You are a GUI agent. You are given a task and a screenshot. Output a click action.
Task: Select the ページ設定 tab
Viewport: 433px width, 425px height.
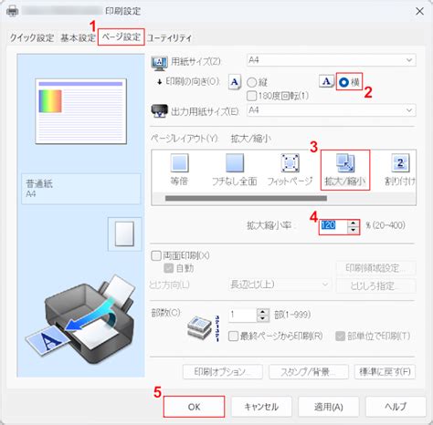121,37
